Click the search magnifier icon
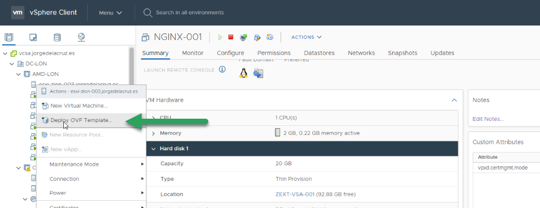The image size is (540, 208). (147, 13)
